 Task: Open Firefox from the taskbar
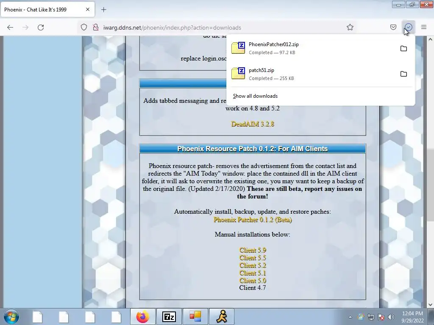point(143,317)
